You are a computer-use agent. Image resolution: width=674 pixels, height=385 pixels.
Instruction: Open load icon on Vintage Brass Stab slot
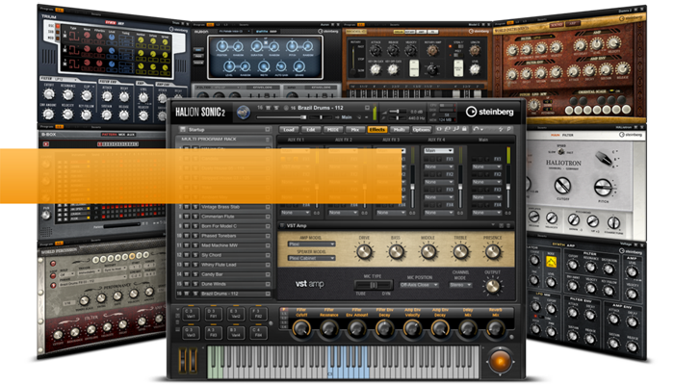(x=268, y=207)
